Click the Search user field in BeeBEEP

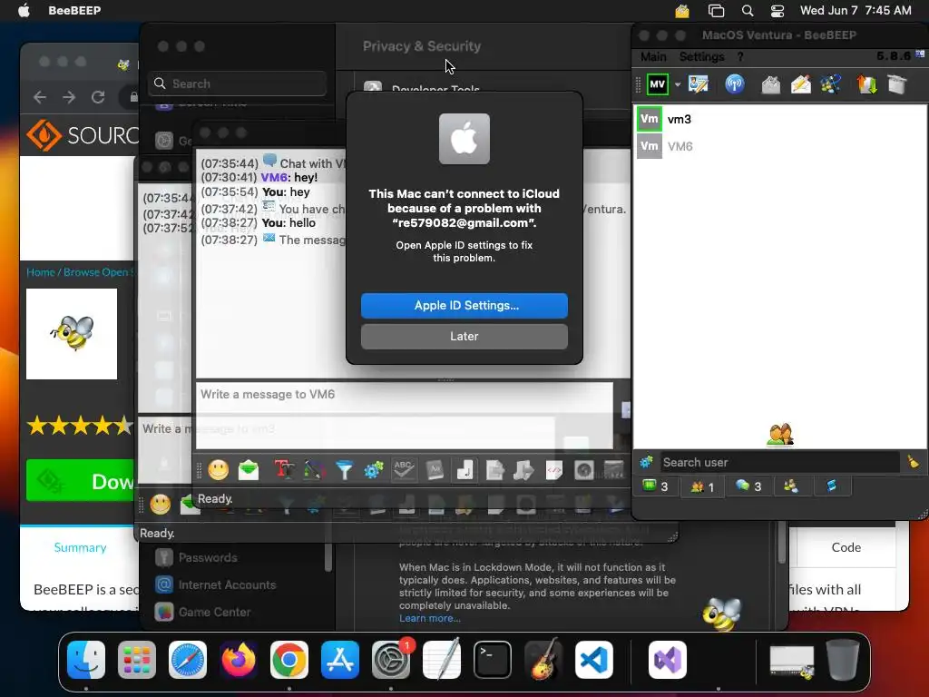[x=779, y=462]
